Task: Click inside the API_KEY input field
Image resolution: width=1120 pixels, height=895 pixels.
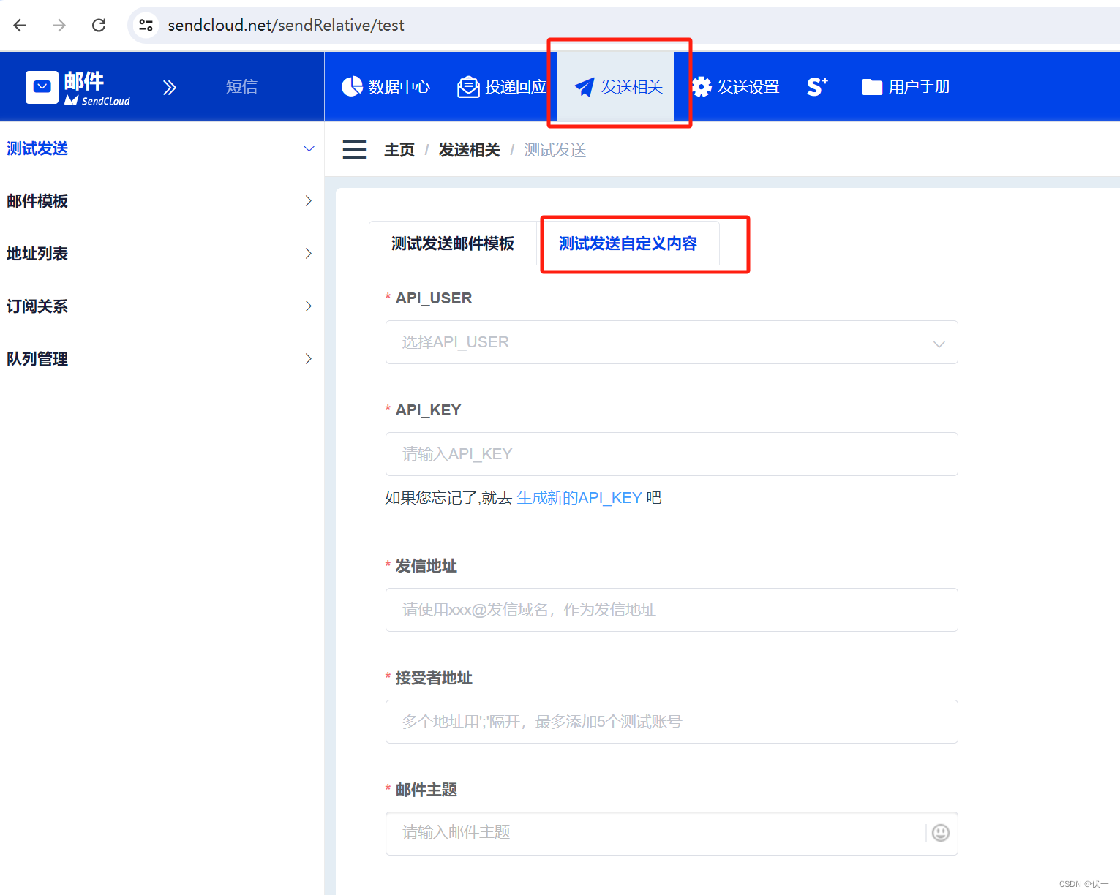Action: coord(671,453)
